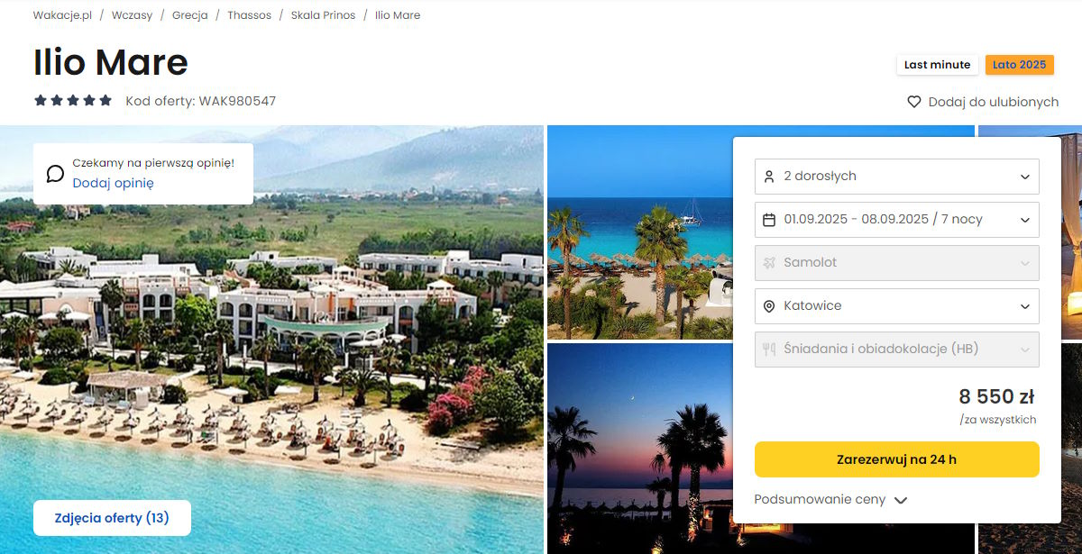The height and width of the screenshot is (554, 1082).
Task: Click the Zarezerwuj na 24 h button
Action: click(x=897, y=459)
